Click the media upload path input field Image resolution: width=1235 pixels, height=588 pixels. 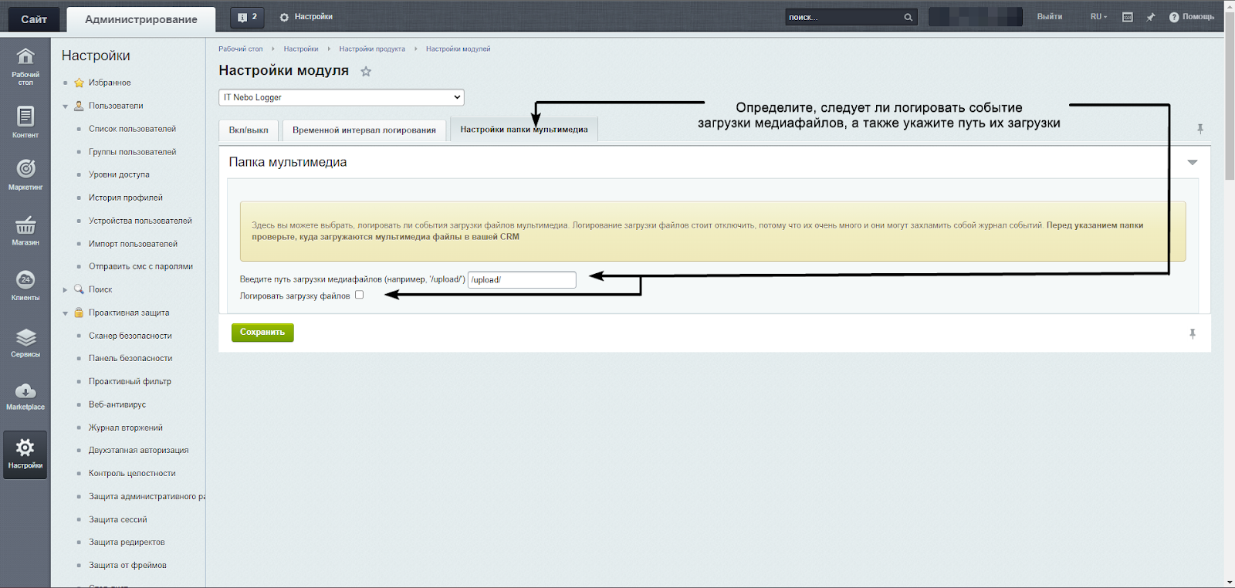pyautogui.click(x=522, y=279)
